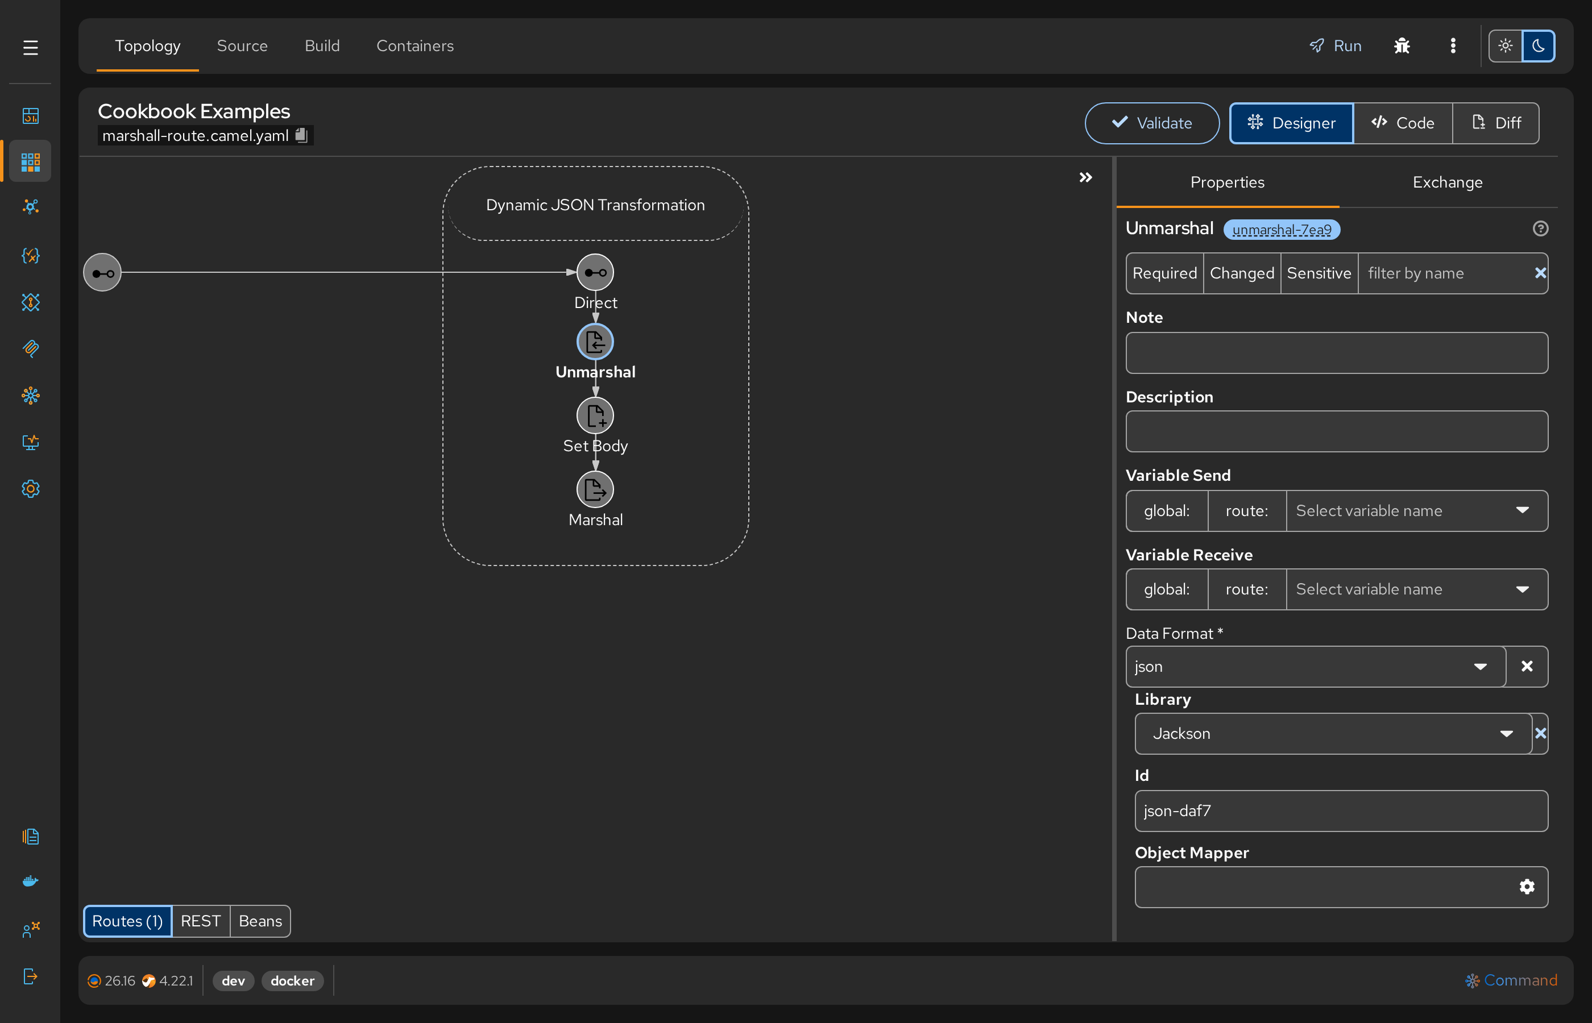
Task: Click the Run button
Action: click(x=1336, y=46)
